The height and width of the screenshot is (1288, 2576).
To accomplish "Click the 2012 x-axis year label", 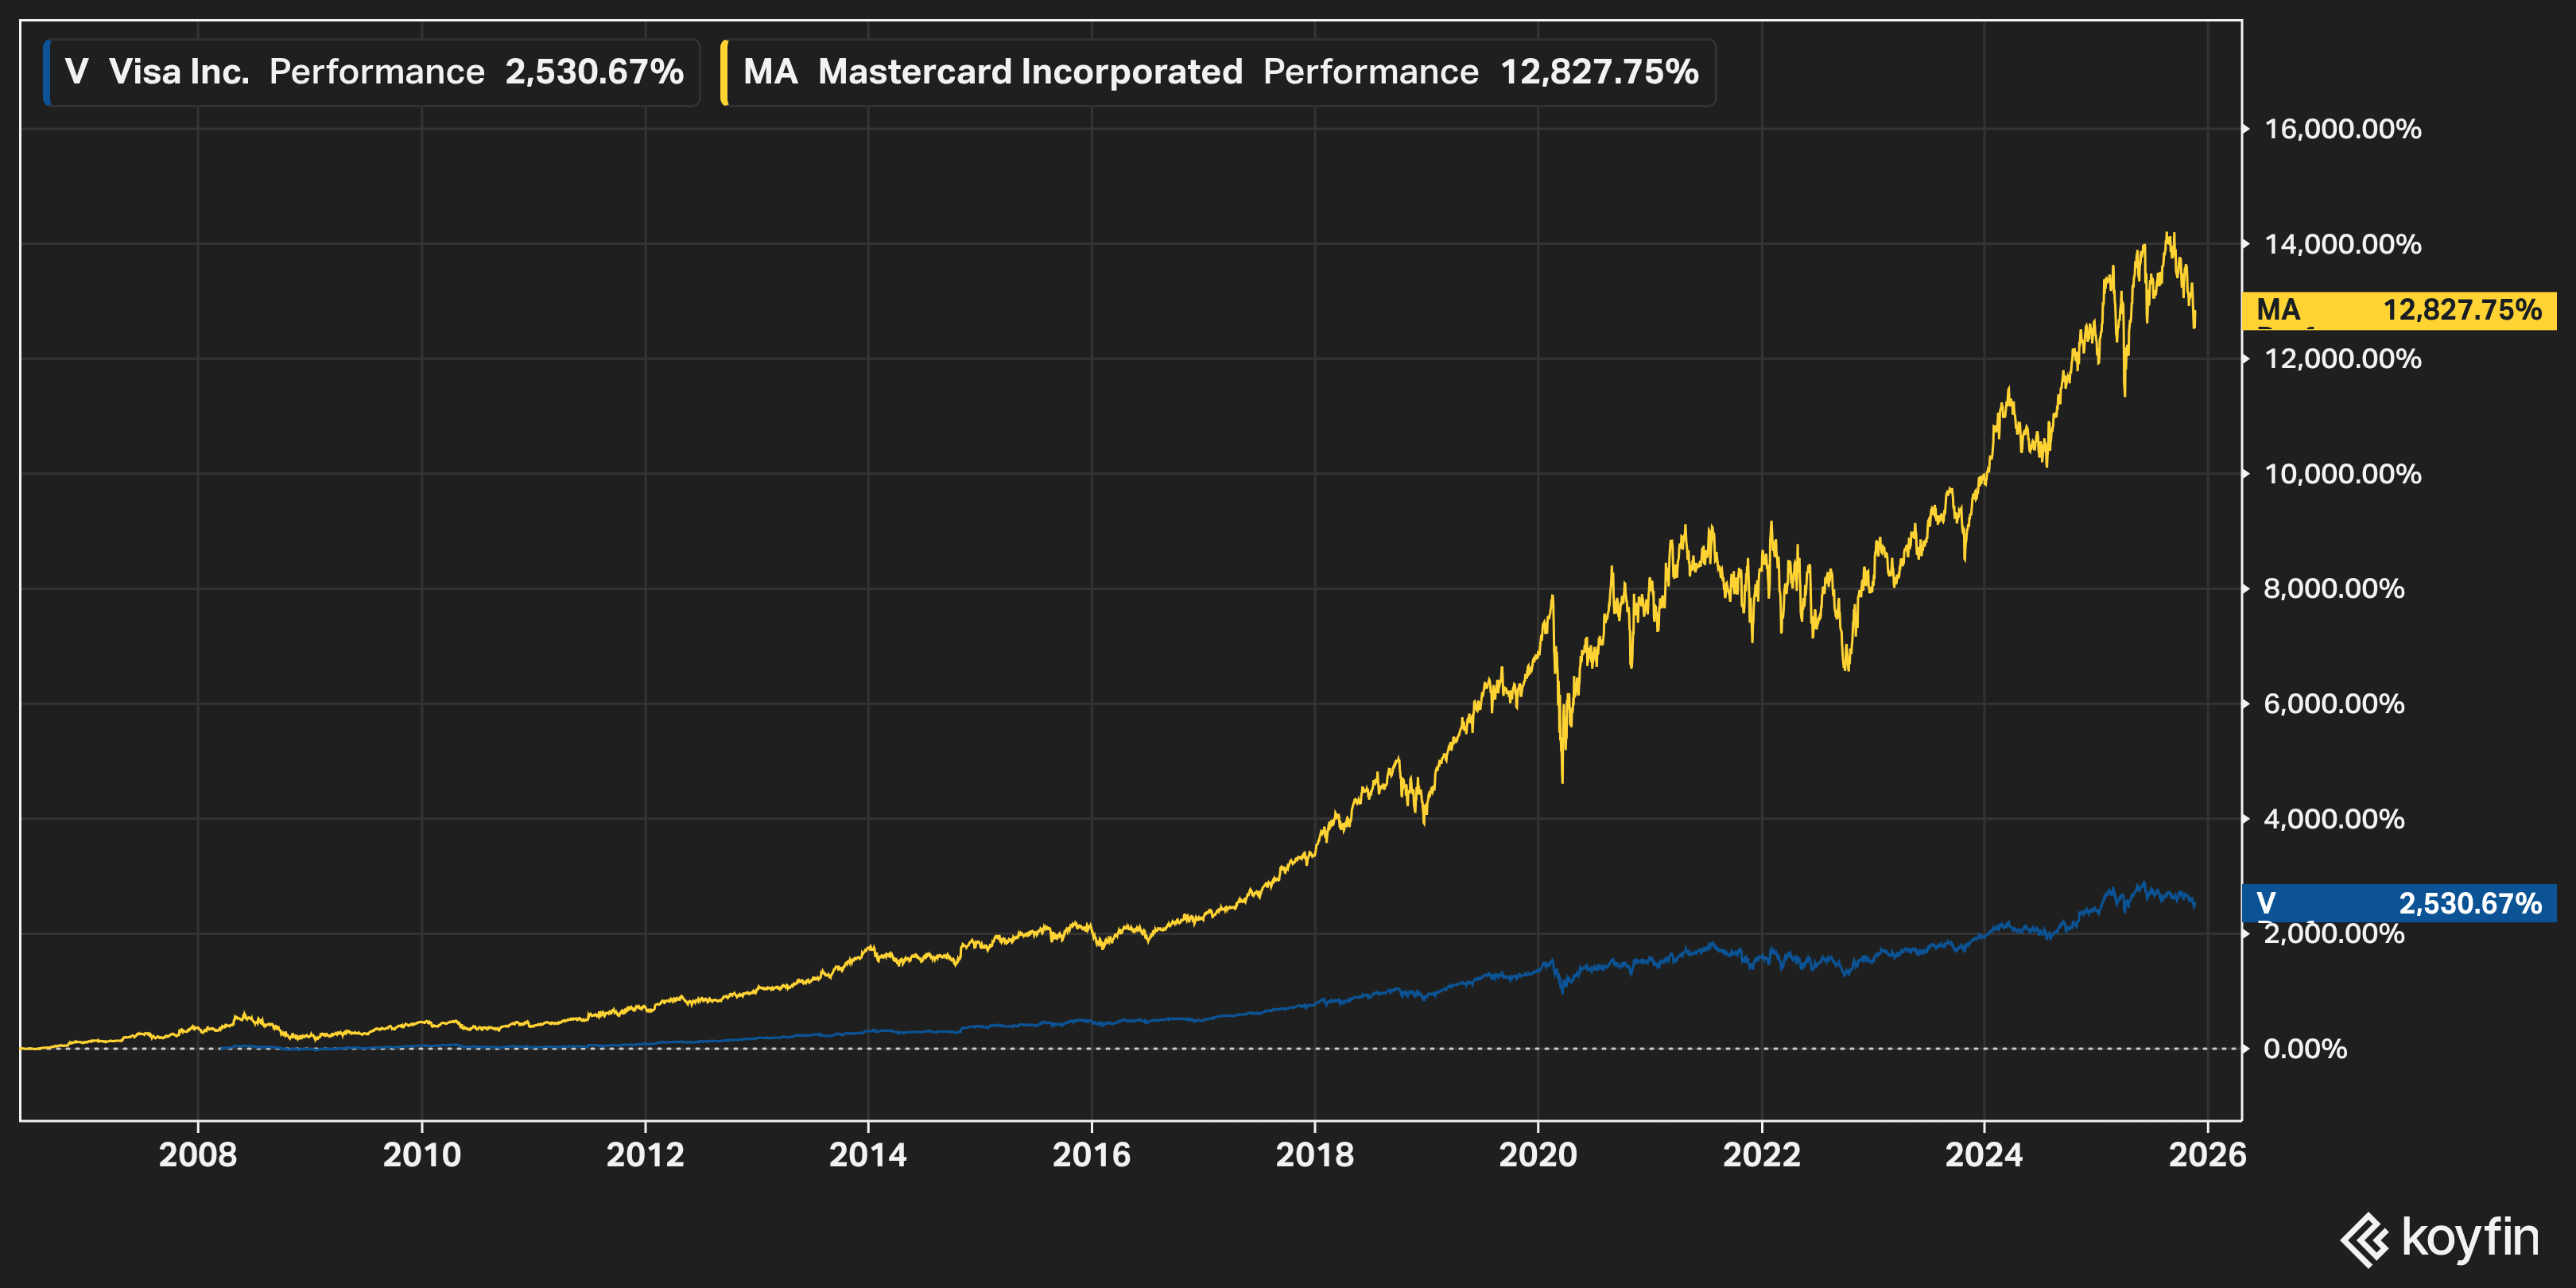I will pos(645,1155).
